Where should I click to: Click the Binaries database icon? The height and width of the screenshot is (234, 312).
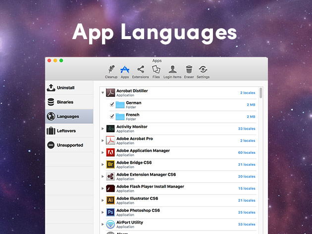[x=51, y=102]
